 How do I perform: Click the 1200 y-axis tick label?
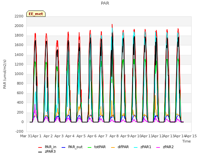pos(19,65)
